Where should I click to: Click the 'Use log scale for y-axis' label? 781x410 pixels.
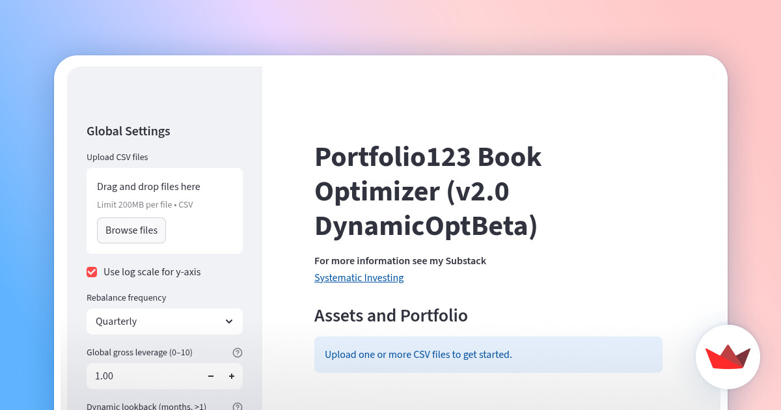(x=152, y=272)
